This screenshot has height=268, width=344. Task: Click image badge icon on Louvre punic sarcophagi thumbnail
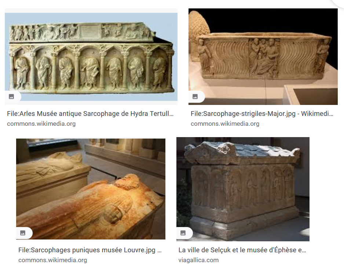[23, 233]
